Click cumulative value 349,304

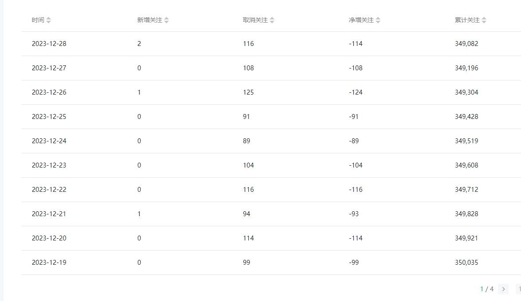(466, 92)
